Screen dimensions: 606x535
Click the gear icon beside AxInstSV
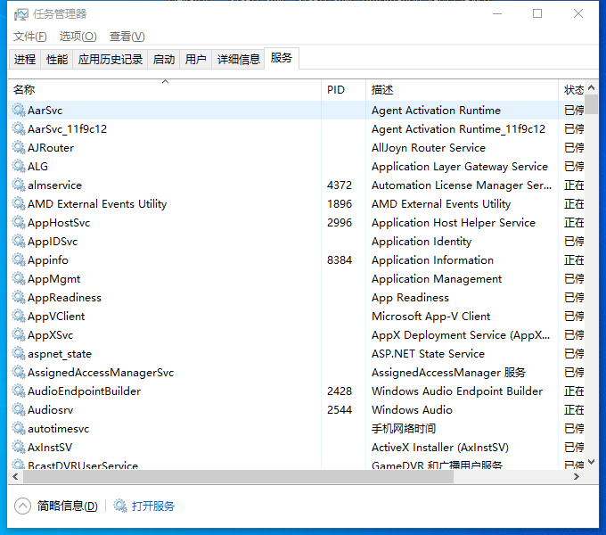pos(19,448)
